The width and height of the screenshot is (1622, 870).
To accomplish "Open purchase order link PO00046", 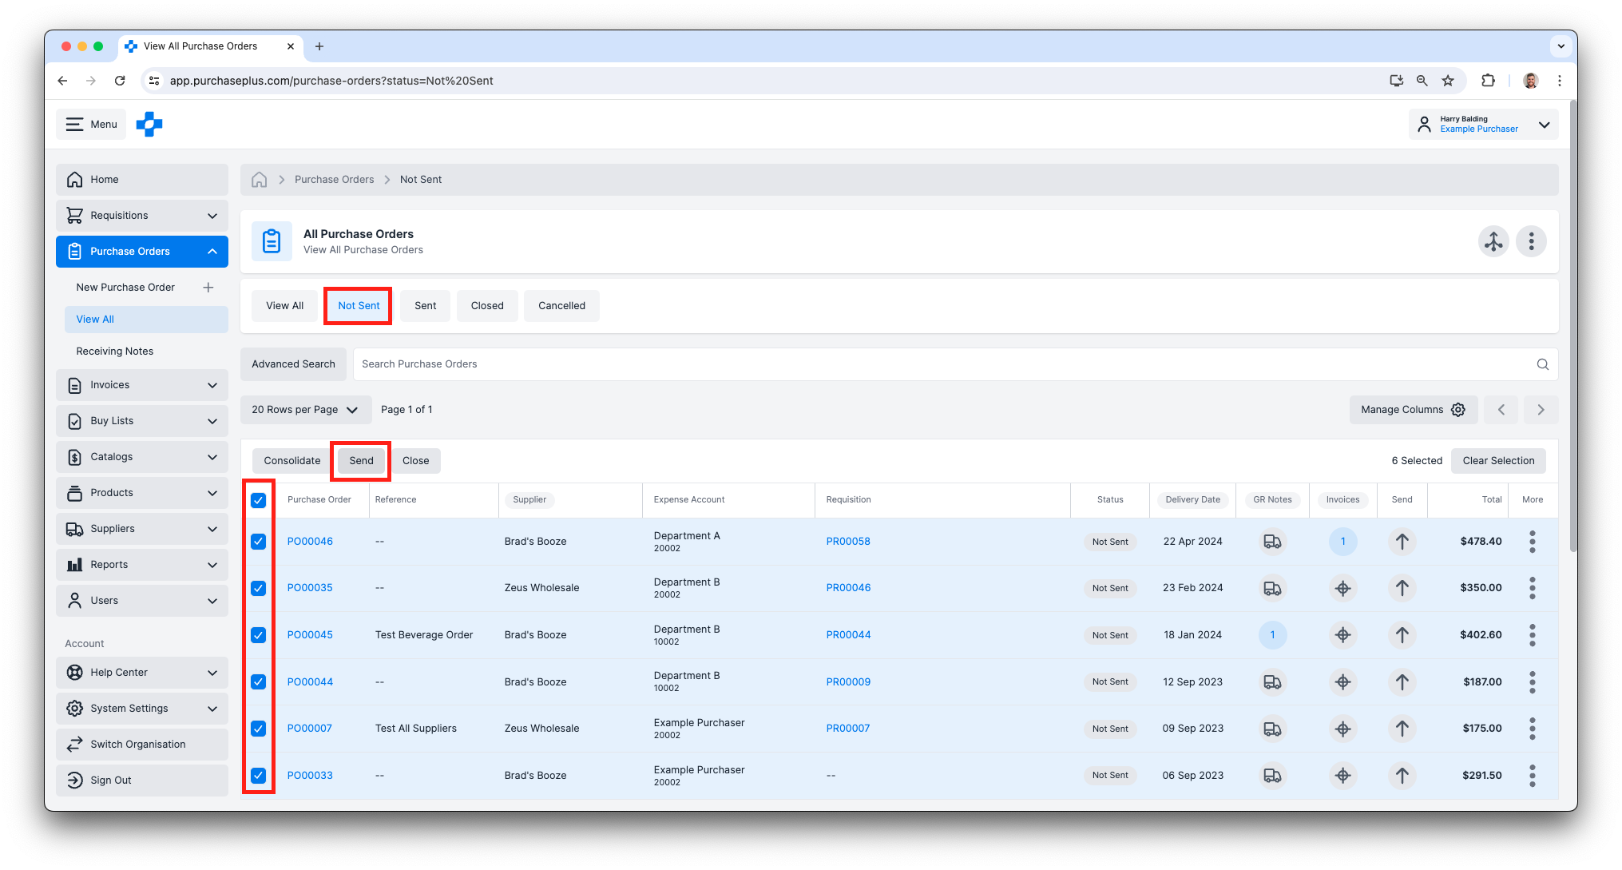I will click(310, 542).
